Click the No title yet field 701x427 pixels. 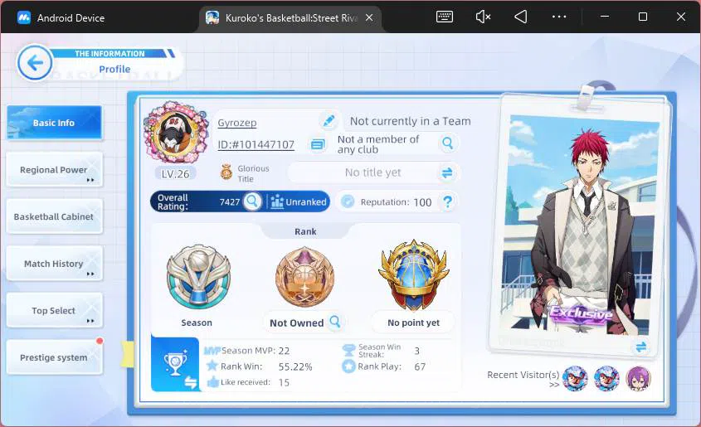point(372,172)
